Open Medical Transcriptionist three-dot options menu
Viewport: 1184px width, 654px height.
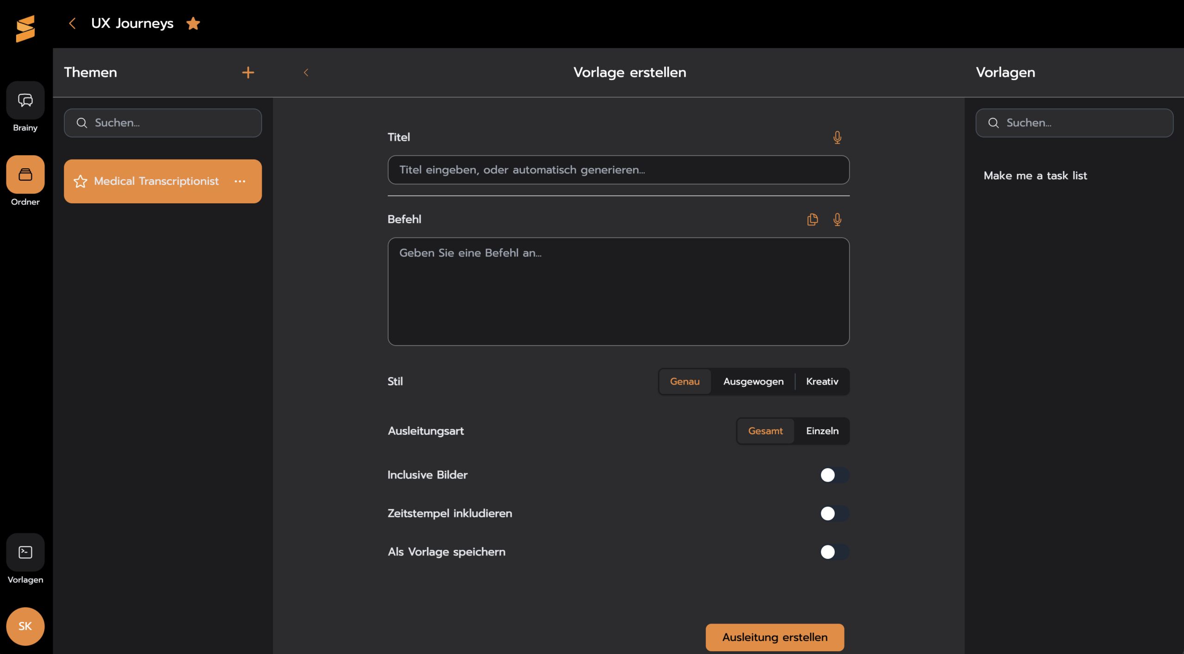[x=240, y=181]
